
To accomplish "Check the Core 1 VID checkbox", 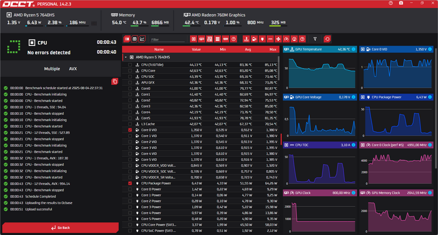I will click(x=130, y=136).
